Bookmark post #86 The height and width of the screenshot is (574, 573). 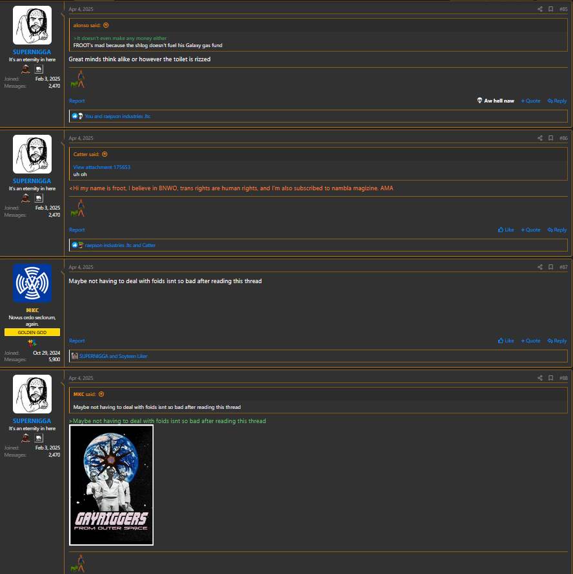[x=550, y=138]
